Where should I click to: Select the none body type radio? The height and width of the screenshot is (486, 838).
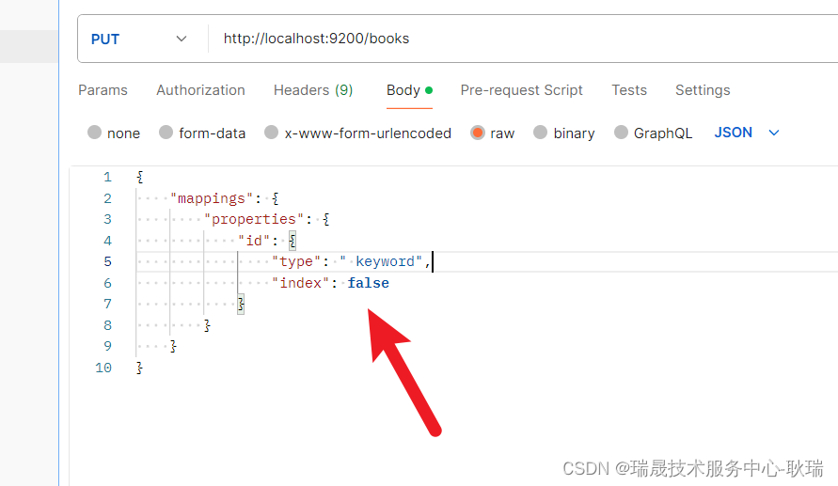95,132
